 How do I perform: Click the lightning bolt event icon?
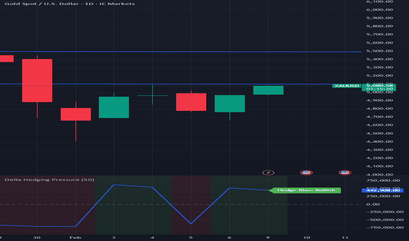coord(268,173)
